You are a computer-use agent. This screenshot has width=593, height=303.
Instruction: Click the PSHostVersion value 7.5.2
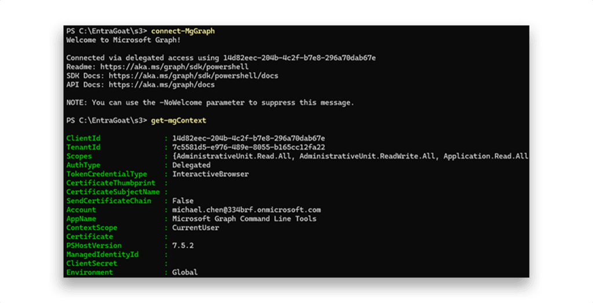tap(182, 246)
